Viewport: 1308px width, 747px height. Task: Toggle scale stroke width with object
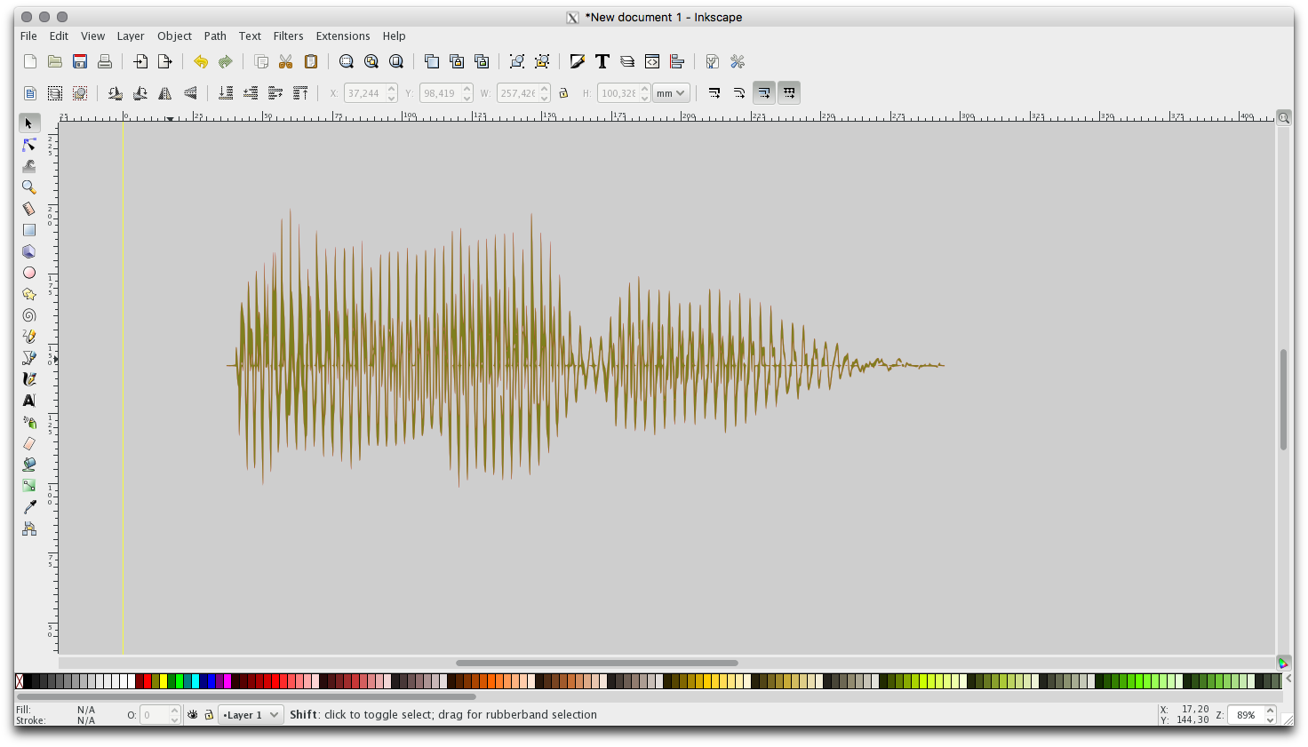click(x=714, y=93)
